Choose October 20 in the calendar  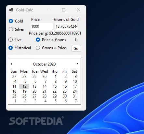34,91
